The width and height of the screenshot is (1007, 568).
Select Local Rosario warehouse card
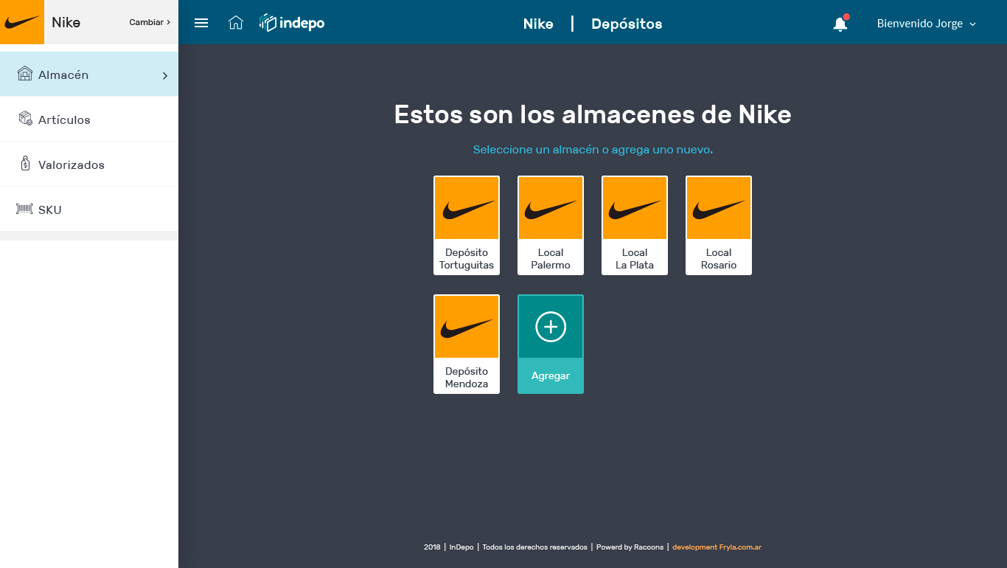pos(719,225)
